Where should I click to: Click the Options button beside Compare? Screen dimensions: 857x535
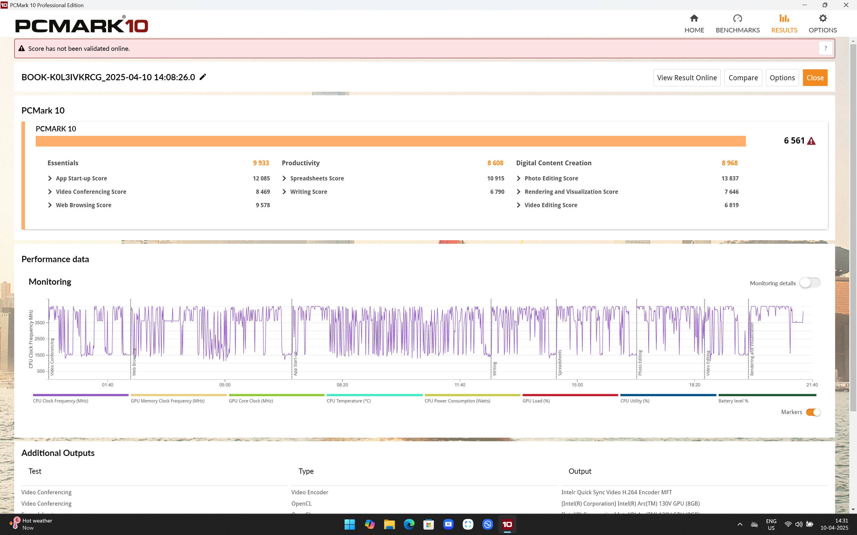pos(782,78)
